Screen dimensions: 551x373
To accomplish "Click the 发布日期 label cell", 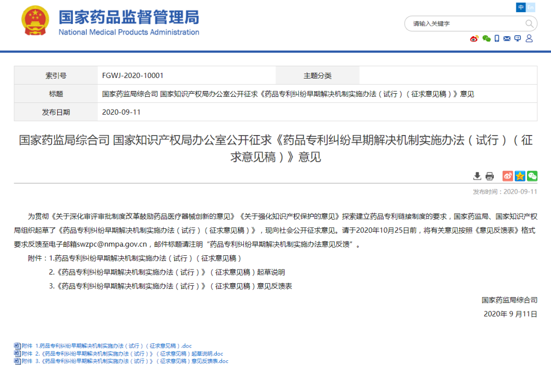I will pos(56,112).
